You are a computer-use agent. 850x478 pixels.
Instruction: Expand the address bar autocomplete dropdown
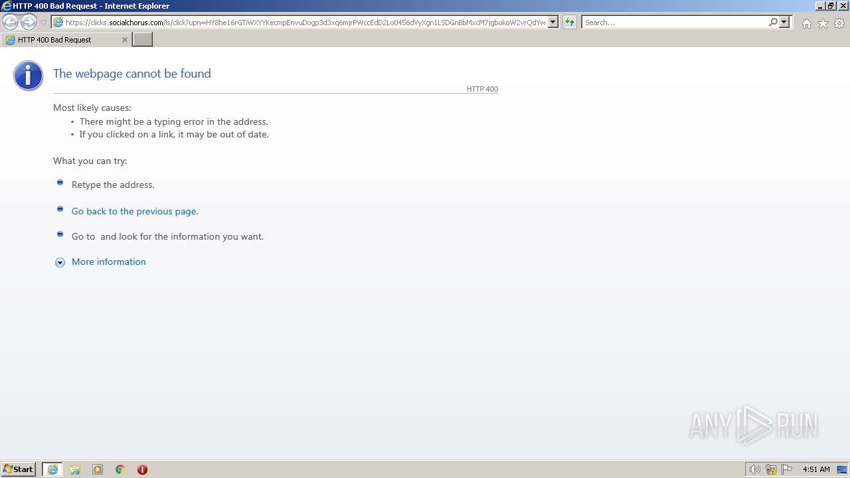pyautogui.click(x=553, y=23)
